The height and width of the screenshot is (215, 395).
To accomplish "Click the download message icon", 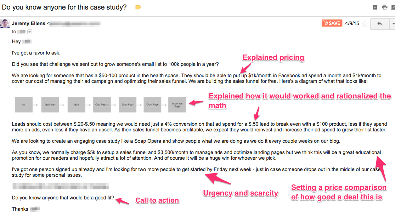I will [x=375, y=7].
